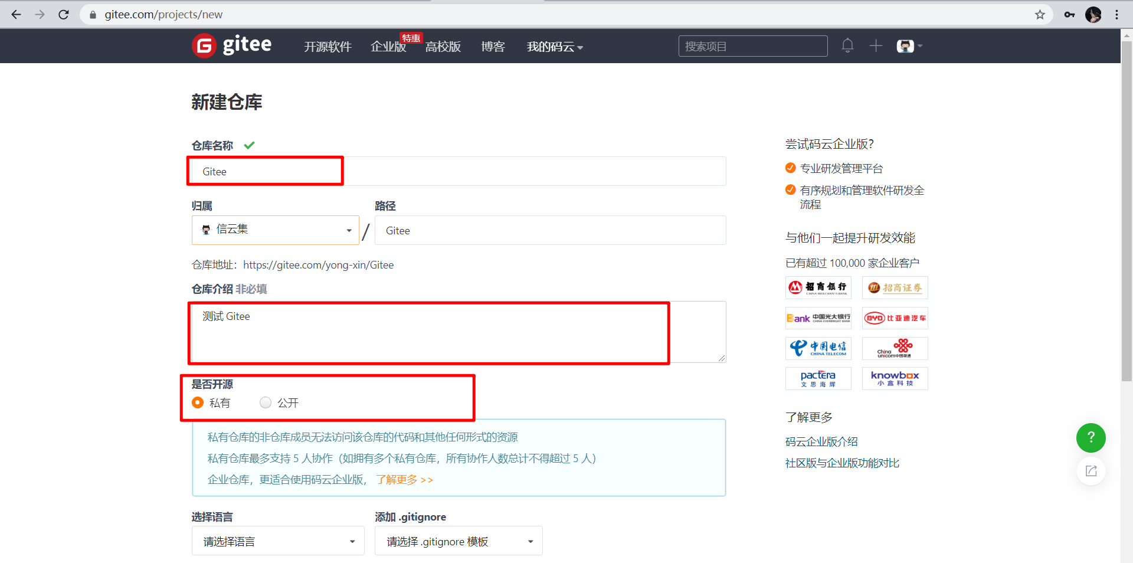Click the green help question mark button
The height and width of the screenshot is (563, 1133).
coord(1091,437)
